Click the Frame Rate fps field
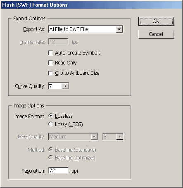Screen dimensions: 183x188 coord(59,42)
